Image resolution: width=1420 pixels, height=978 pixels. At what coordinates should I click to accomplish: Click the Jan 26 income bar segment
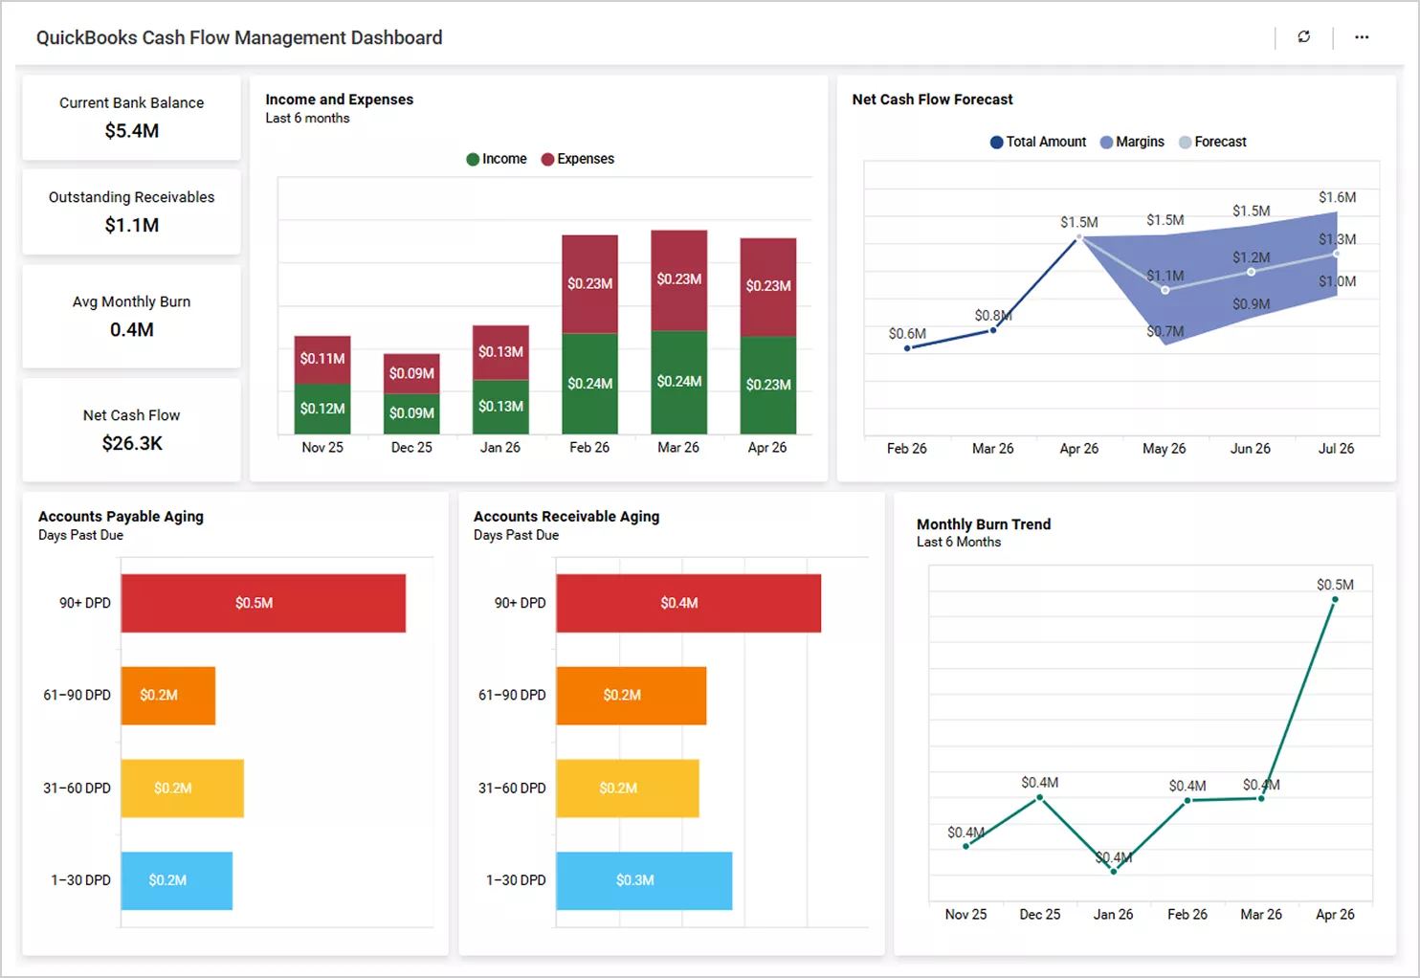click(x=500, y=408)
